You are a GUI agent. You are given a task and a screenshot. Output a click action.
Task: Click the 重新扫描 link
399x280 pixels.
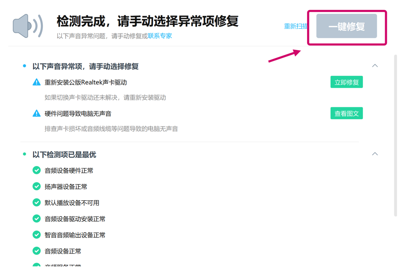(x=295, y=26)
